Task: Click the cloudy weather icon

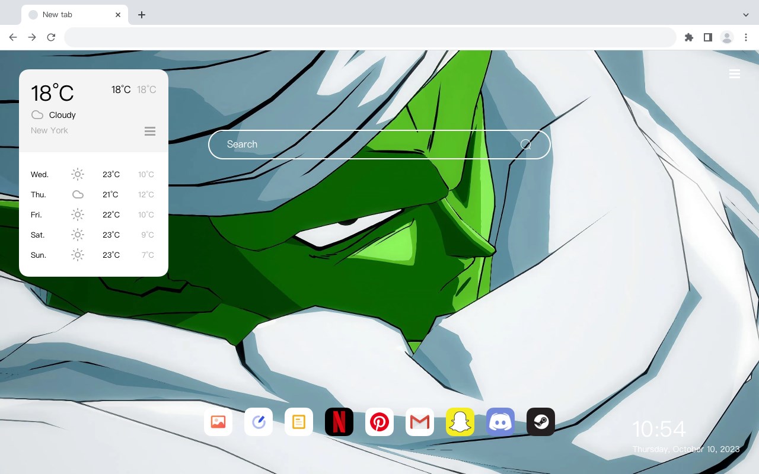Action: click(x=37, y=115)
